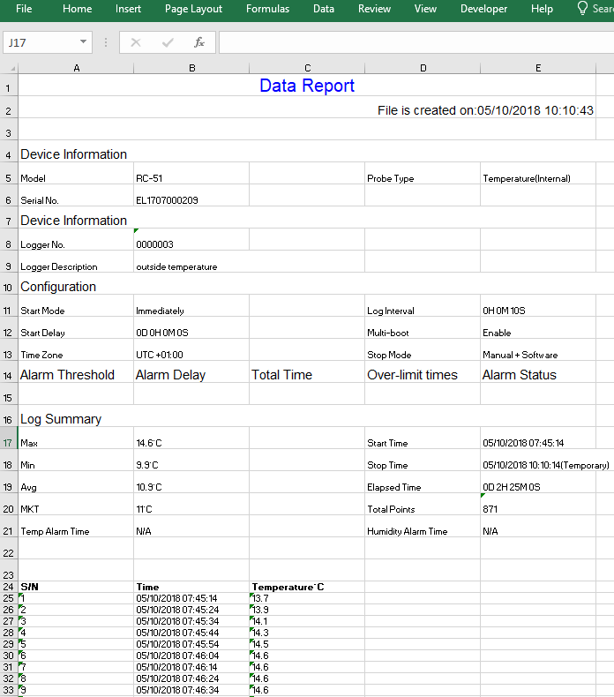This screenshot has height=697, width=614.
Task: Select the 'Manual + Software' cell
Action: coord(538,350)
